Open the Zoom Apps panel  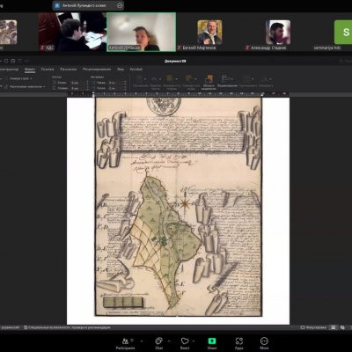pyautogui.click(x=239, y=343)
